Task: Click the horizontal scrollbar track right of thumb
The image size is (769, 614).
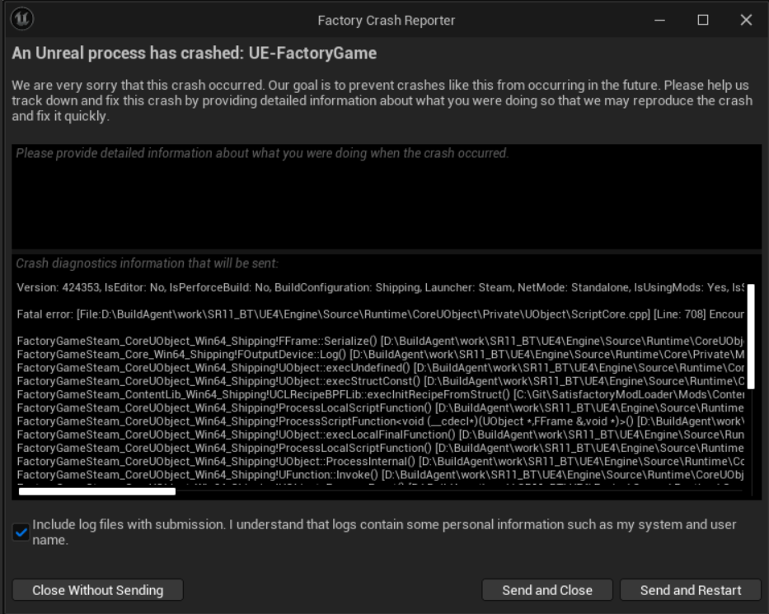Action: (460, 491)
